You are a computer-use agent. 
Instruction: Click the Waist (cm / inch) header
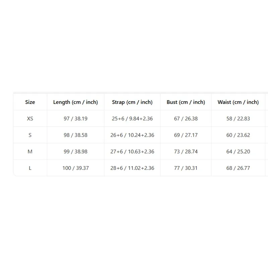[238, 102]
